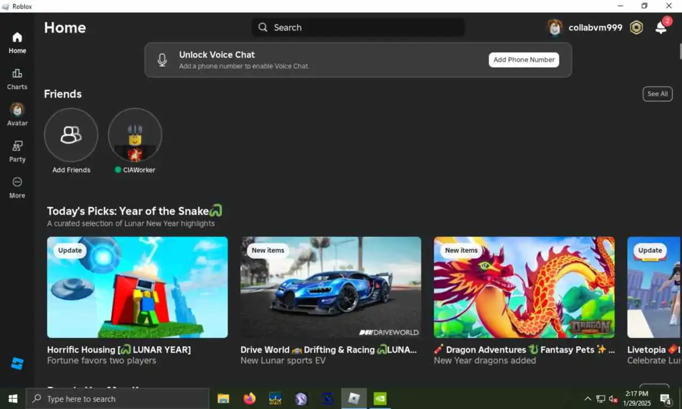Click the Add Friends circle icon
The height and width of the screenshot is (409, 682).
71,135
